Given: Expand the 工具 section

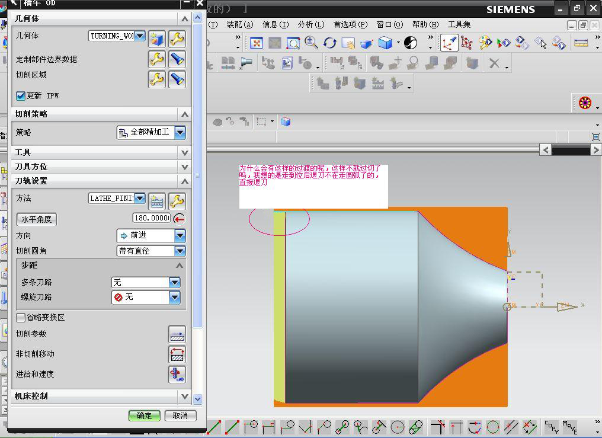Looking at the screenshot, I should (x=185, y=152).
